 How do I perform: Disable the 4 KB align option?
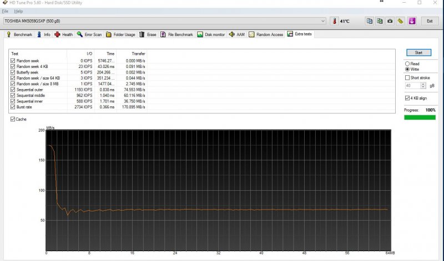click(408, 98)
